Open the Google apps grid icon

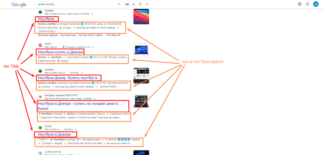[x=308, y=4]
